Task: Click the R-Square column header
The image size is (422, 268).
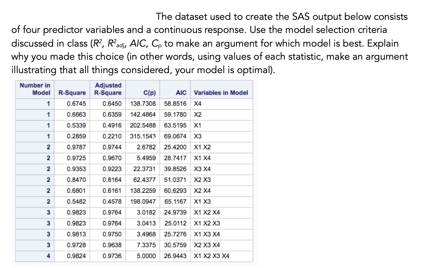Action: [72, 93]
